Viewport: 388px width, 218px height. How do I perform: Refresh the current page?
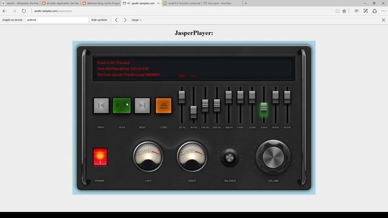point(24,11)
